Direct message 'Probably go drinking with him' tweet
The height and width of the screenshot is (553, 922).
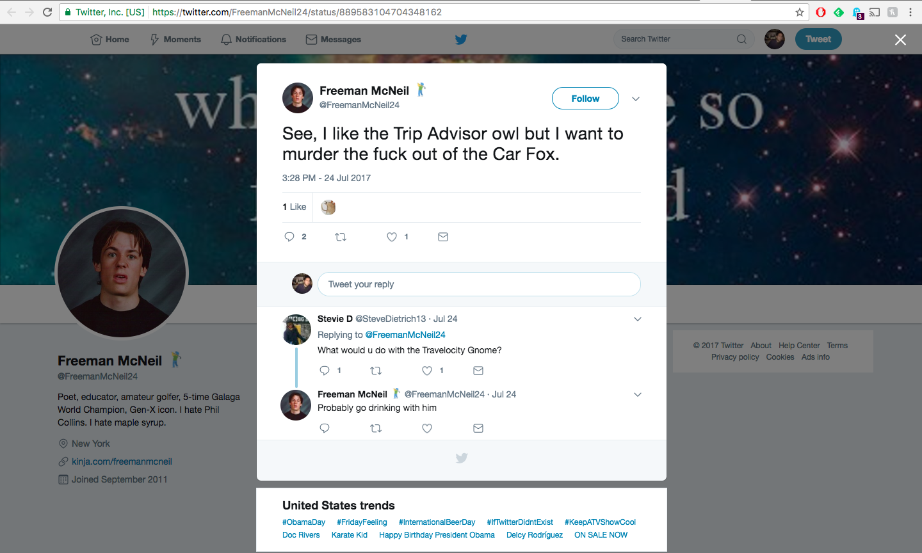click(x=478, y=428)
